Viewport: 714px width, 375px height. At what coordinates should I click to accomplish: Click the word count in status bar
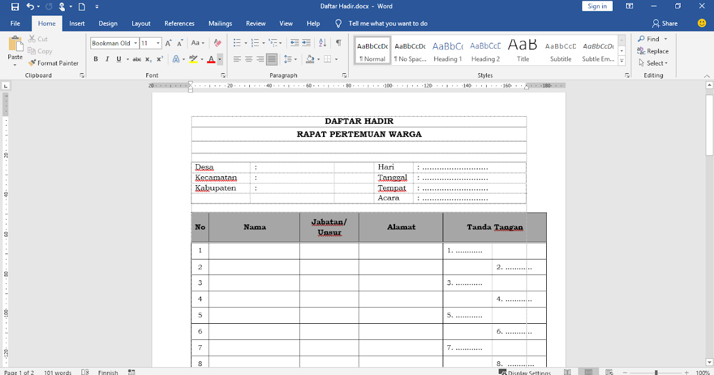[57, 371]
